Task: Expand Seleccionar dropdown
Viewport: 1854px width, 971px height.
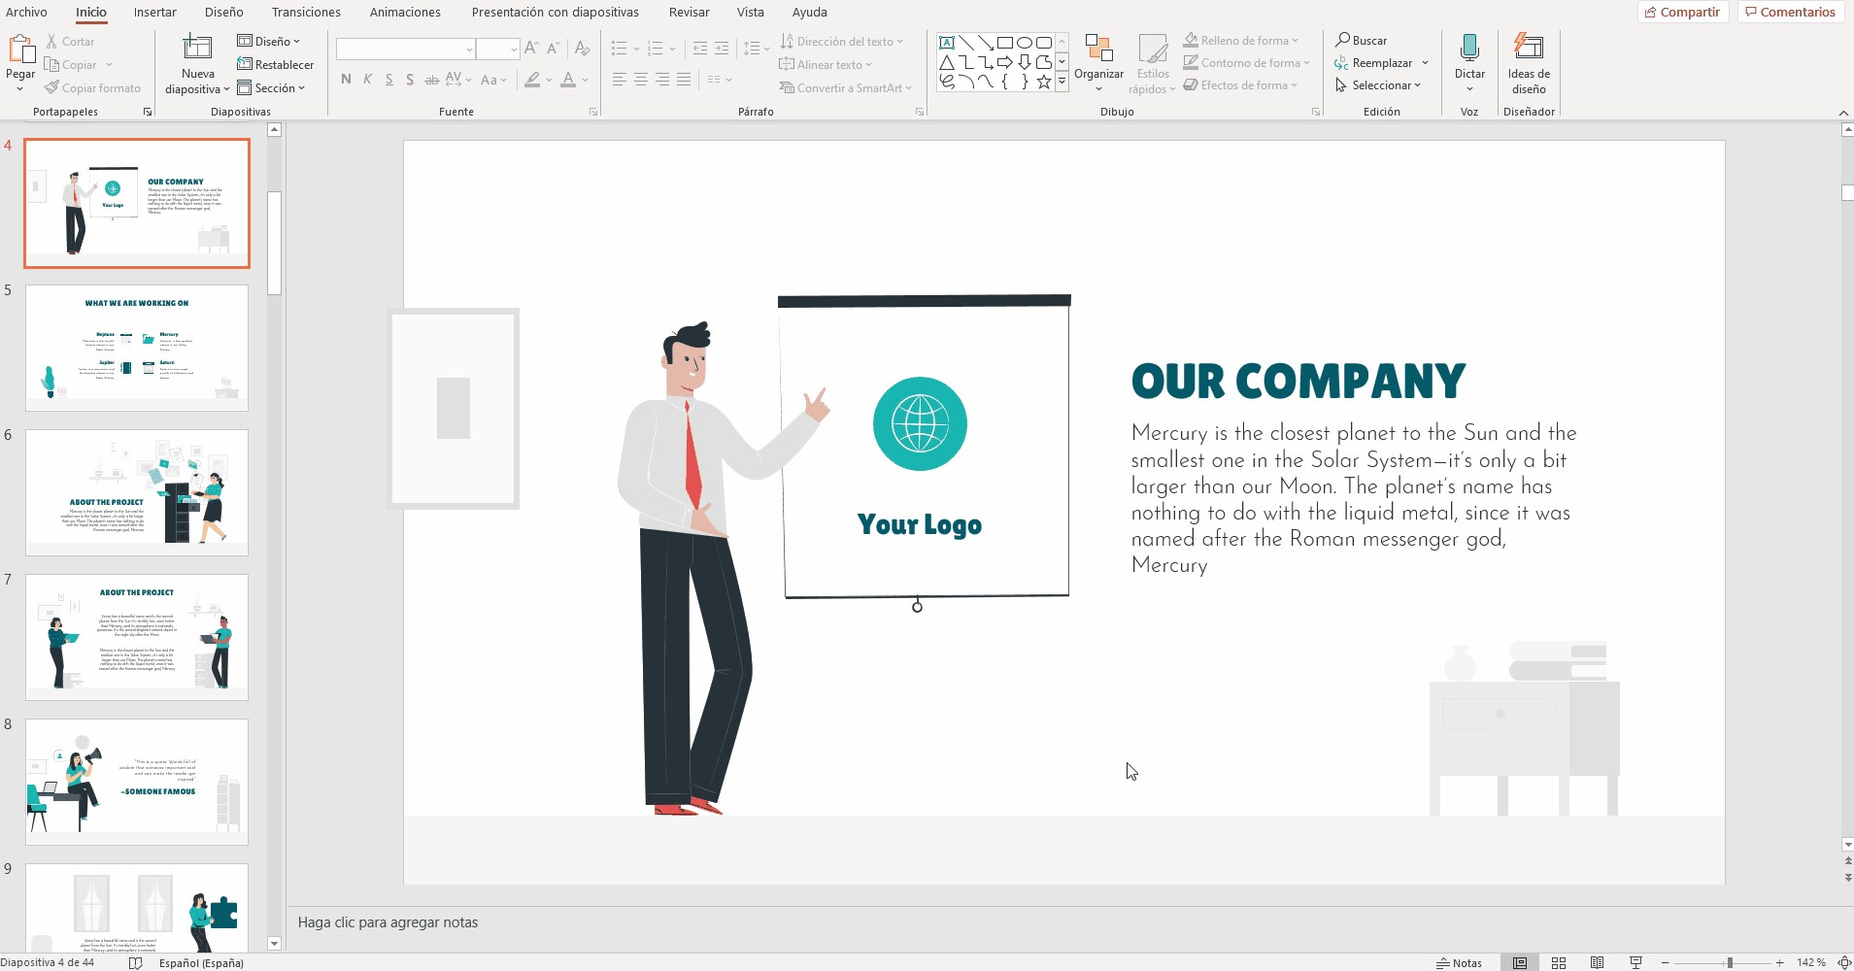Action: (1378, 85)
